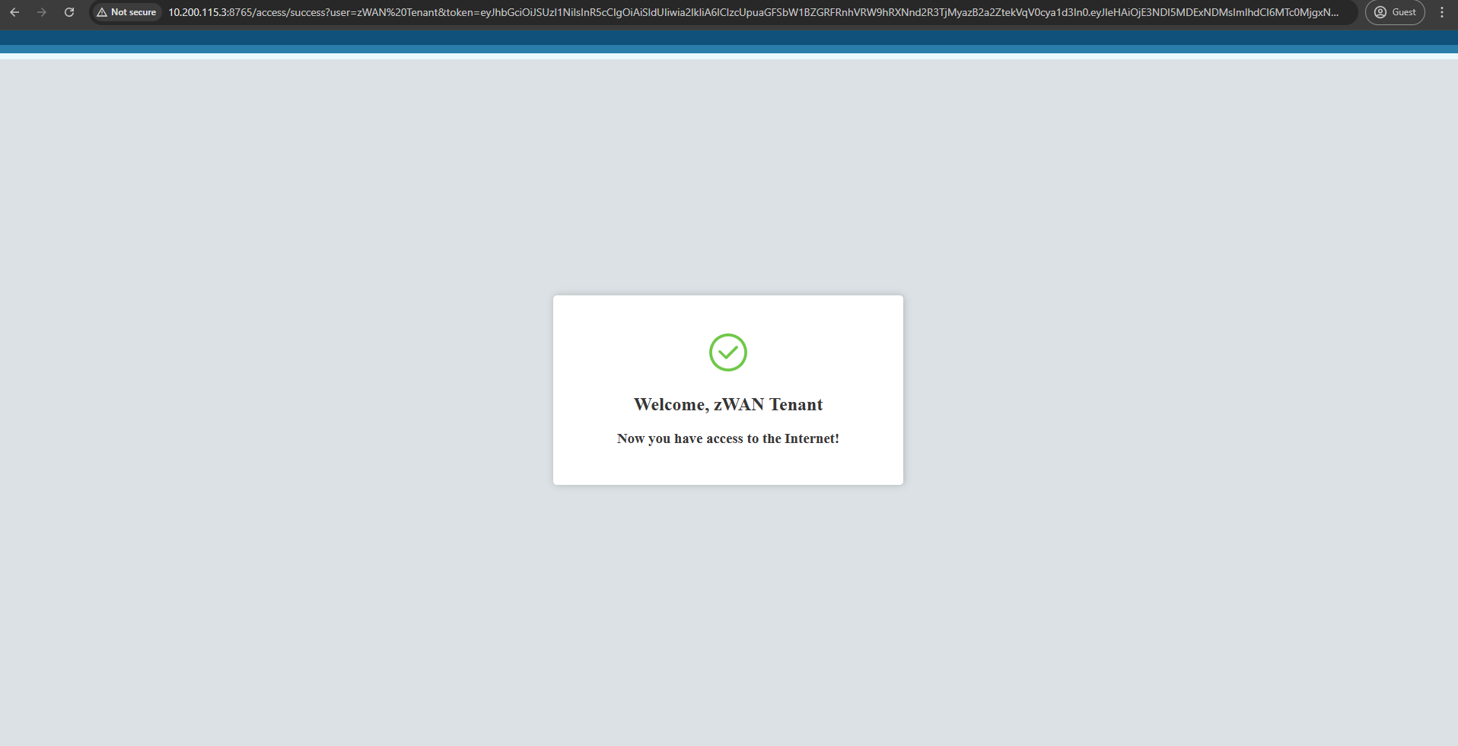Click the dark blue header banner
Screen dimensions: 1458x746
point(728,37)
